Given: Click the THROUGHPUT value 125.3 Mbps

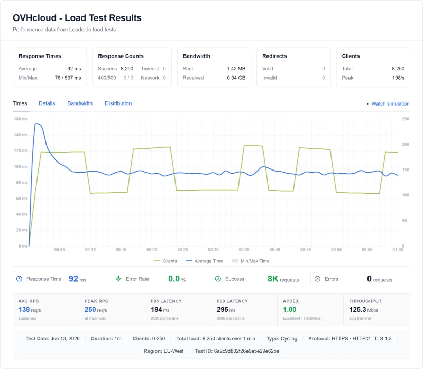Looking at the screenshot, I should pyautogui.click(x=364, y=310).
